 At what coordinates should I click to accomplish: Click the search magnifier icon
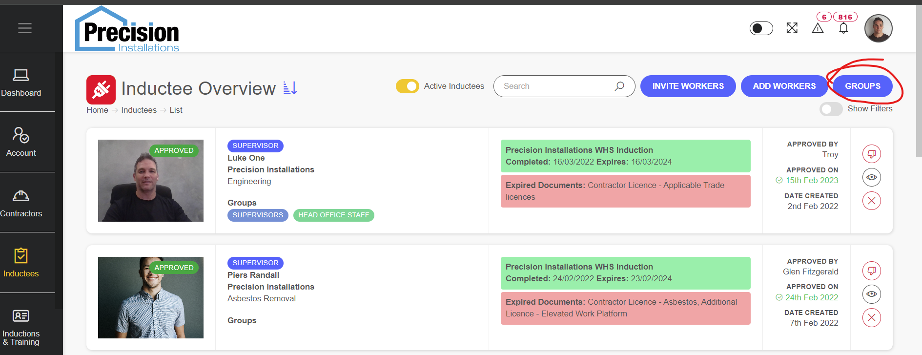point(619,86)
